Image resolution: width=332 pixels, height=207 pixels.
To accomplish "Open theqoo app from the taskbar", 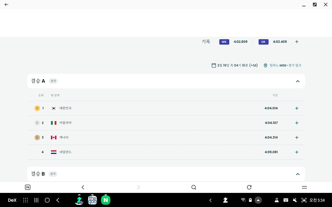I will [92, 200].
